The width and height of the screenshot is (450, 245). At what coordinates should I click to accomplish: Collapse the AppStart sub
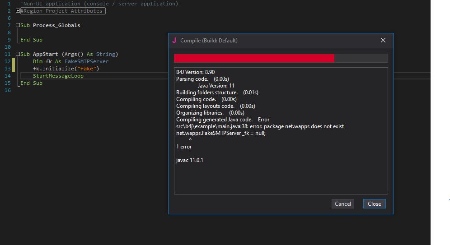click(x=18, y=54)
